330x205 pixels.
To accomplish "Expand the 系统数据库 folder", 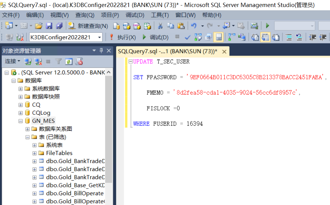I will (20, 89).
